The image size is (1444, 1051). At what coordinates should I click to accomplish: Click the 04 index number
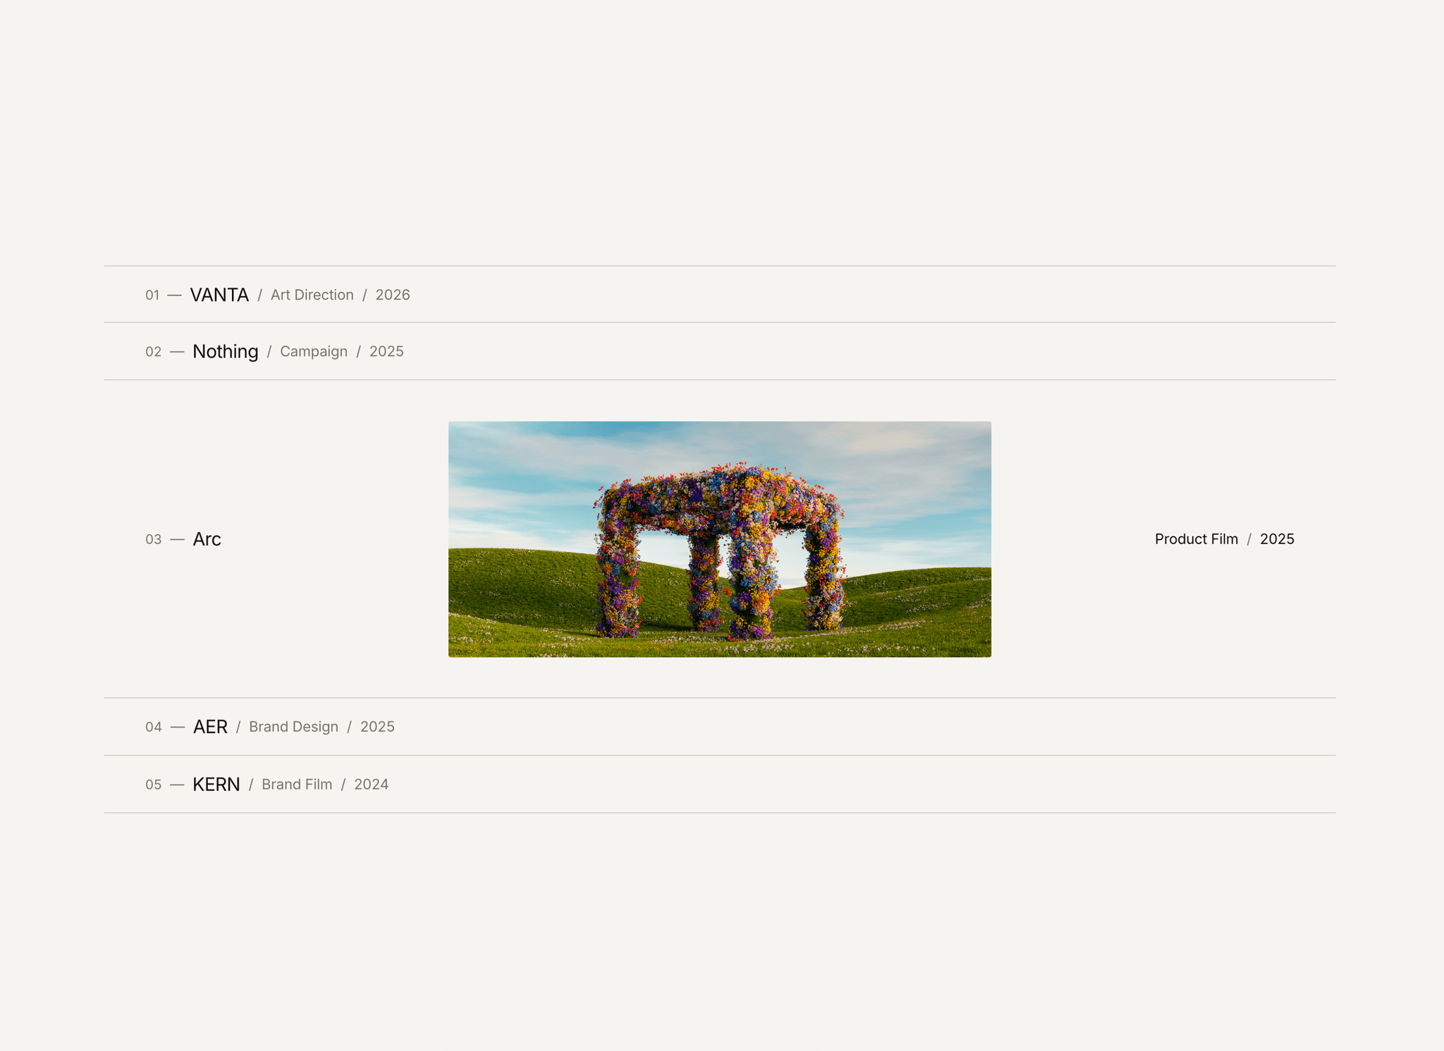[153, 727]
